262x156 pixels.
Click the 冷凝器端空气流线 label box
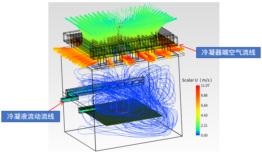228,53
